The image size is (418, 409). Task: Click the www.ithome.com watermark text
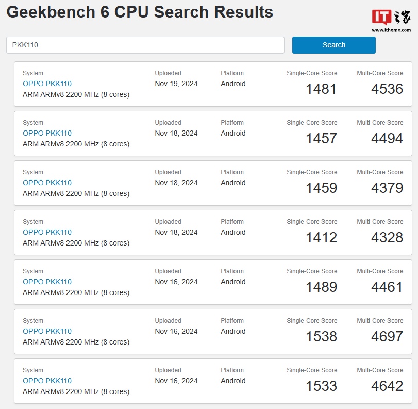click(x=391, y=30)
